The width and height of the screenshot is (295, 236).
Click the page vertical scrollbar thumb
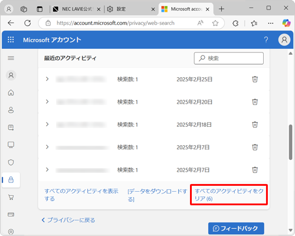tap(291, 142)
